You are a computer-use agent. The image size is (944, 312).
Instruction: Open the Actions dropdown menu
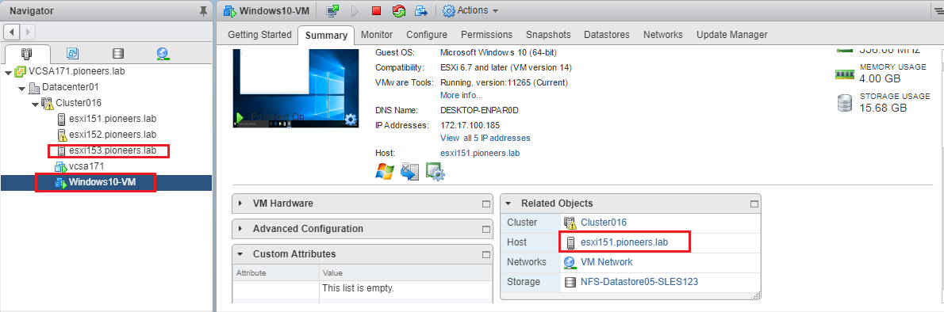470,10
